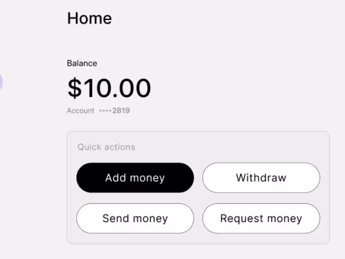Click account digits 2819
Screen dimensions: 345x259
click(x=121, y=111)
